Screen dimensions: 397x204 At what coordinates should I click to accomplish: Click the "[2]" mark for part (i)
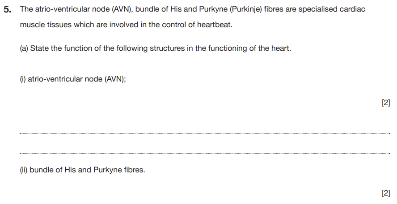(386, 103)
